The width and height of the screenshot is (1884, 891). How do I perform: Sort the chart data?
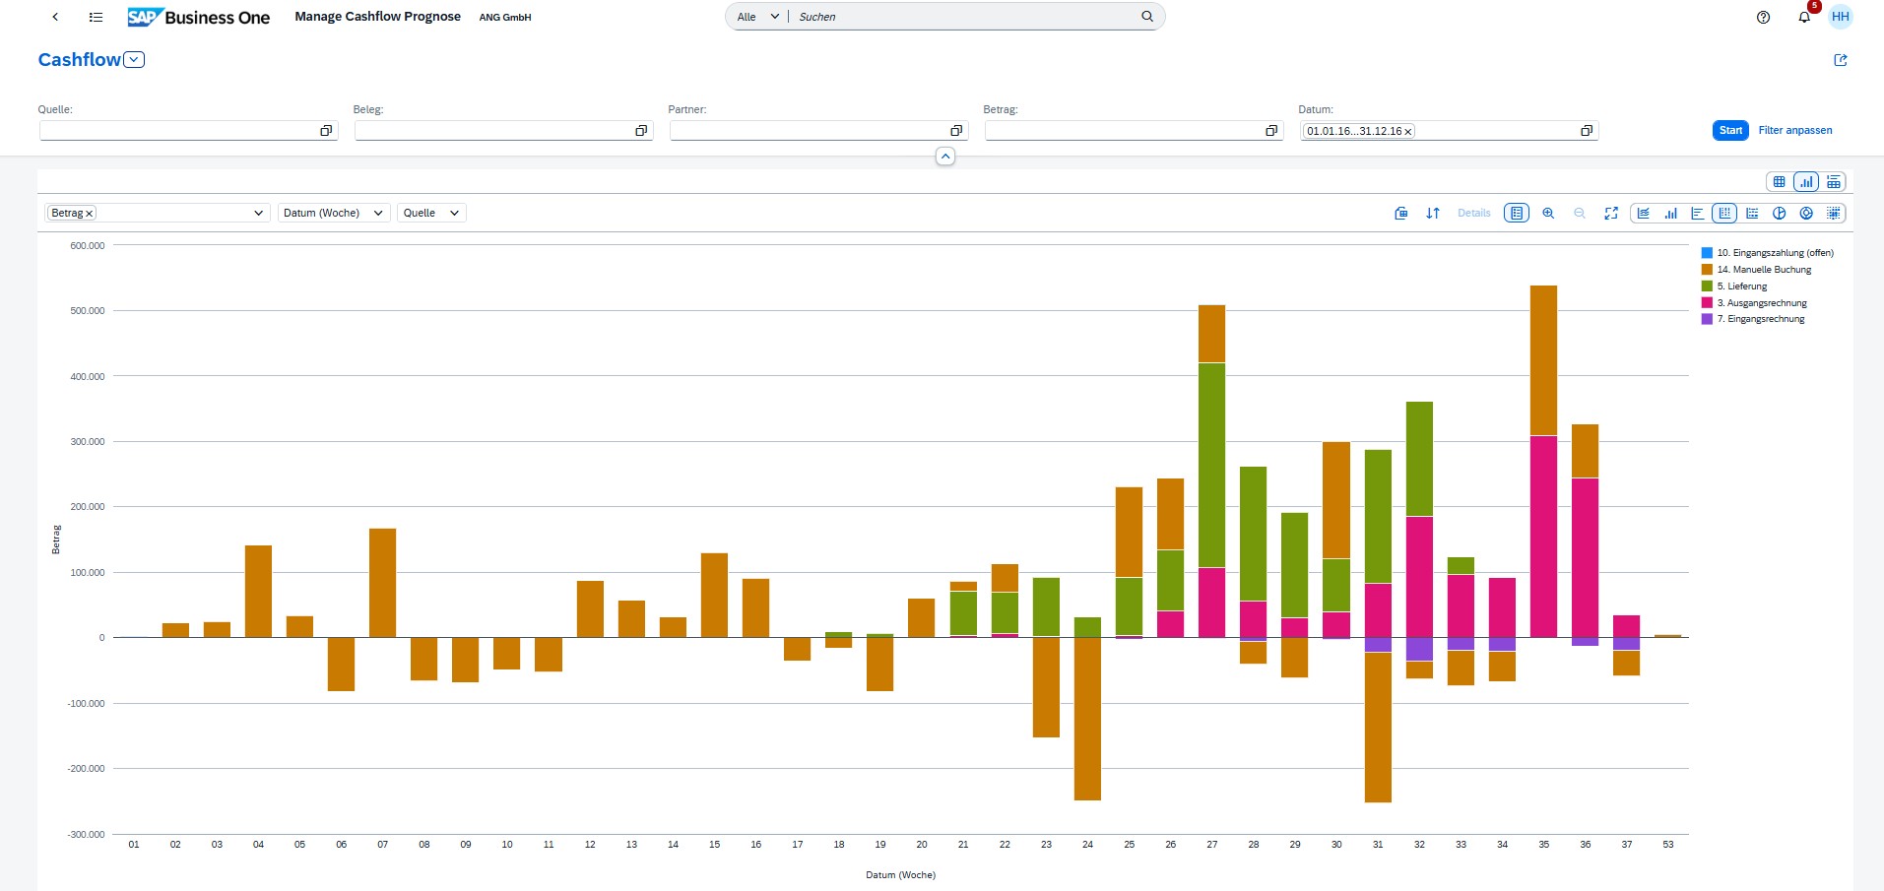[x=1433, y=213]
